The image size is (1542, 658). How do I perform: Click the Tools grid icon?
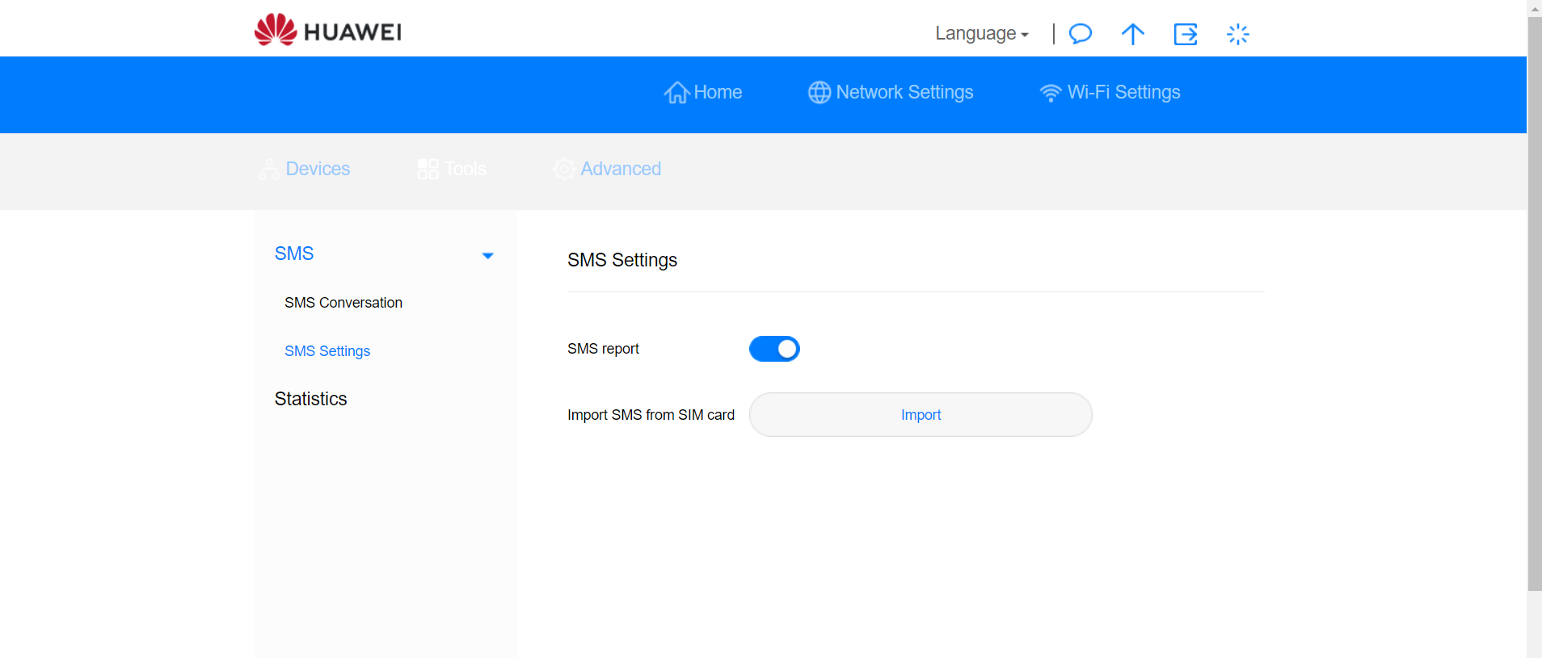(428, 169)
